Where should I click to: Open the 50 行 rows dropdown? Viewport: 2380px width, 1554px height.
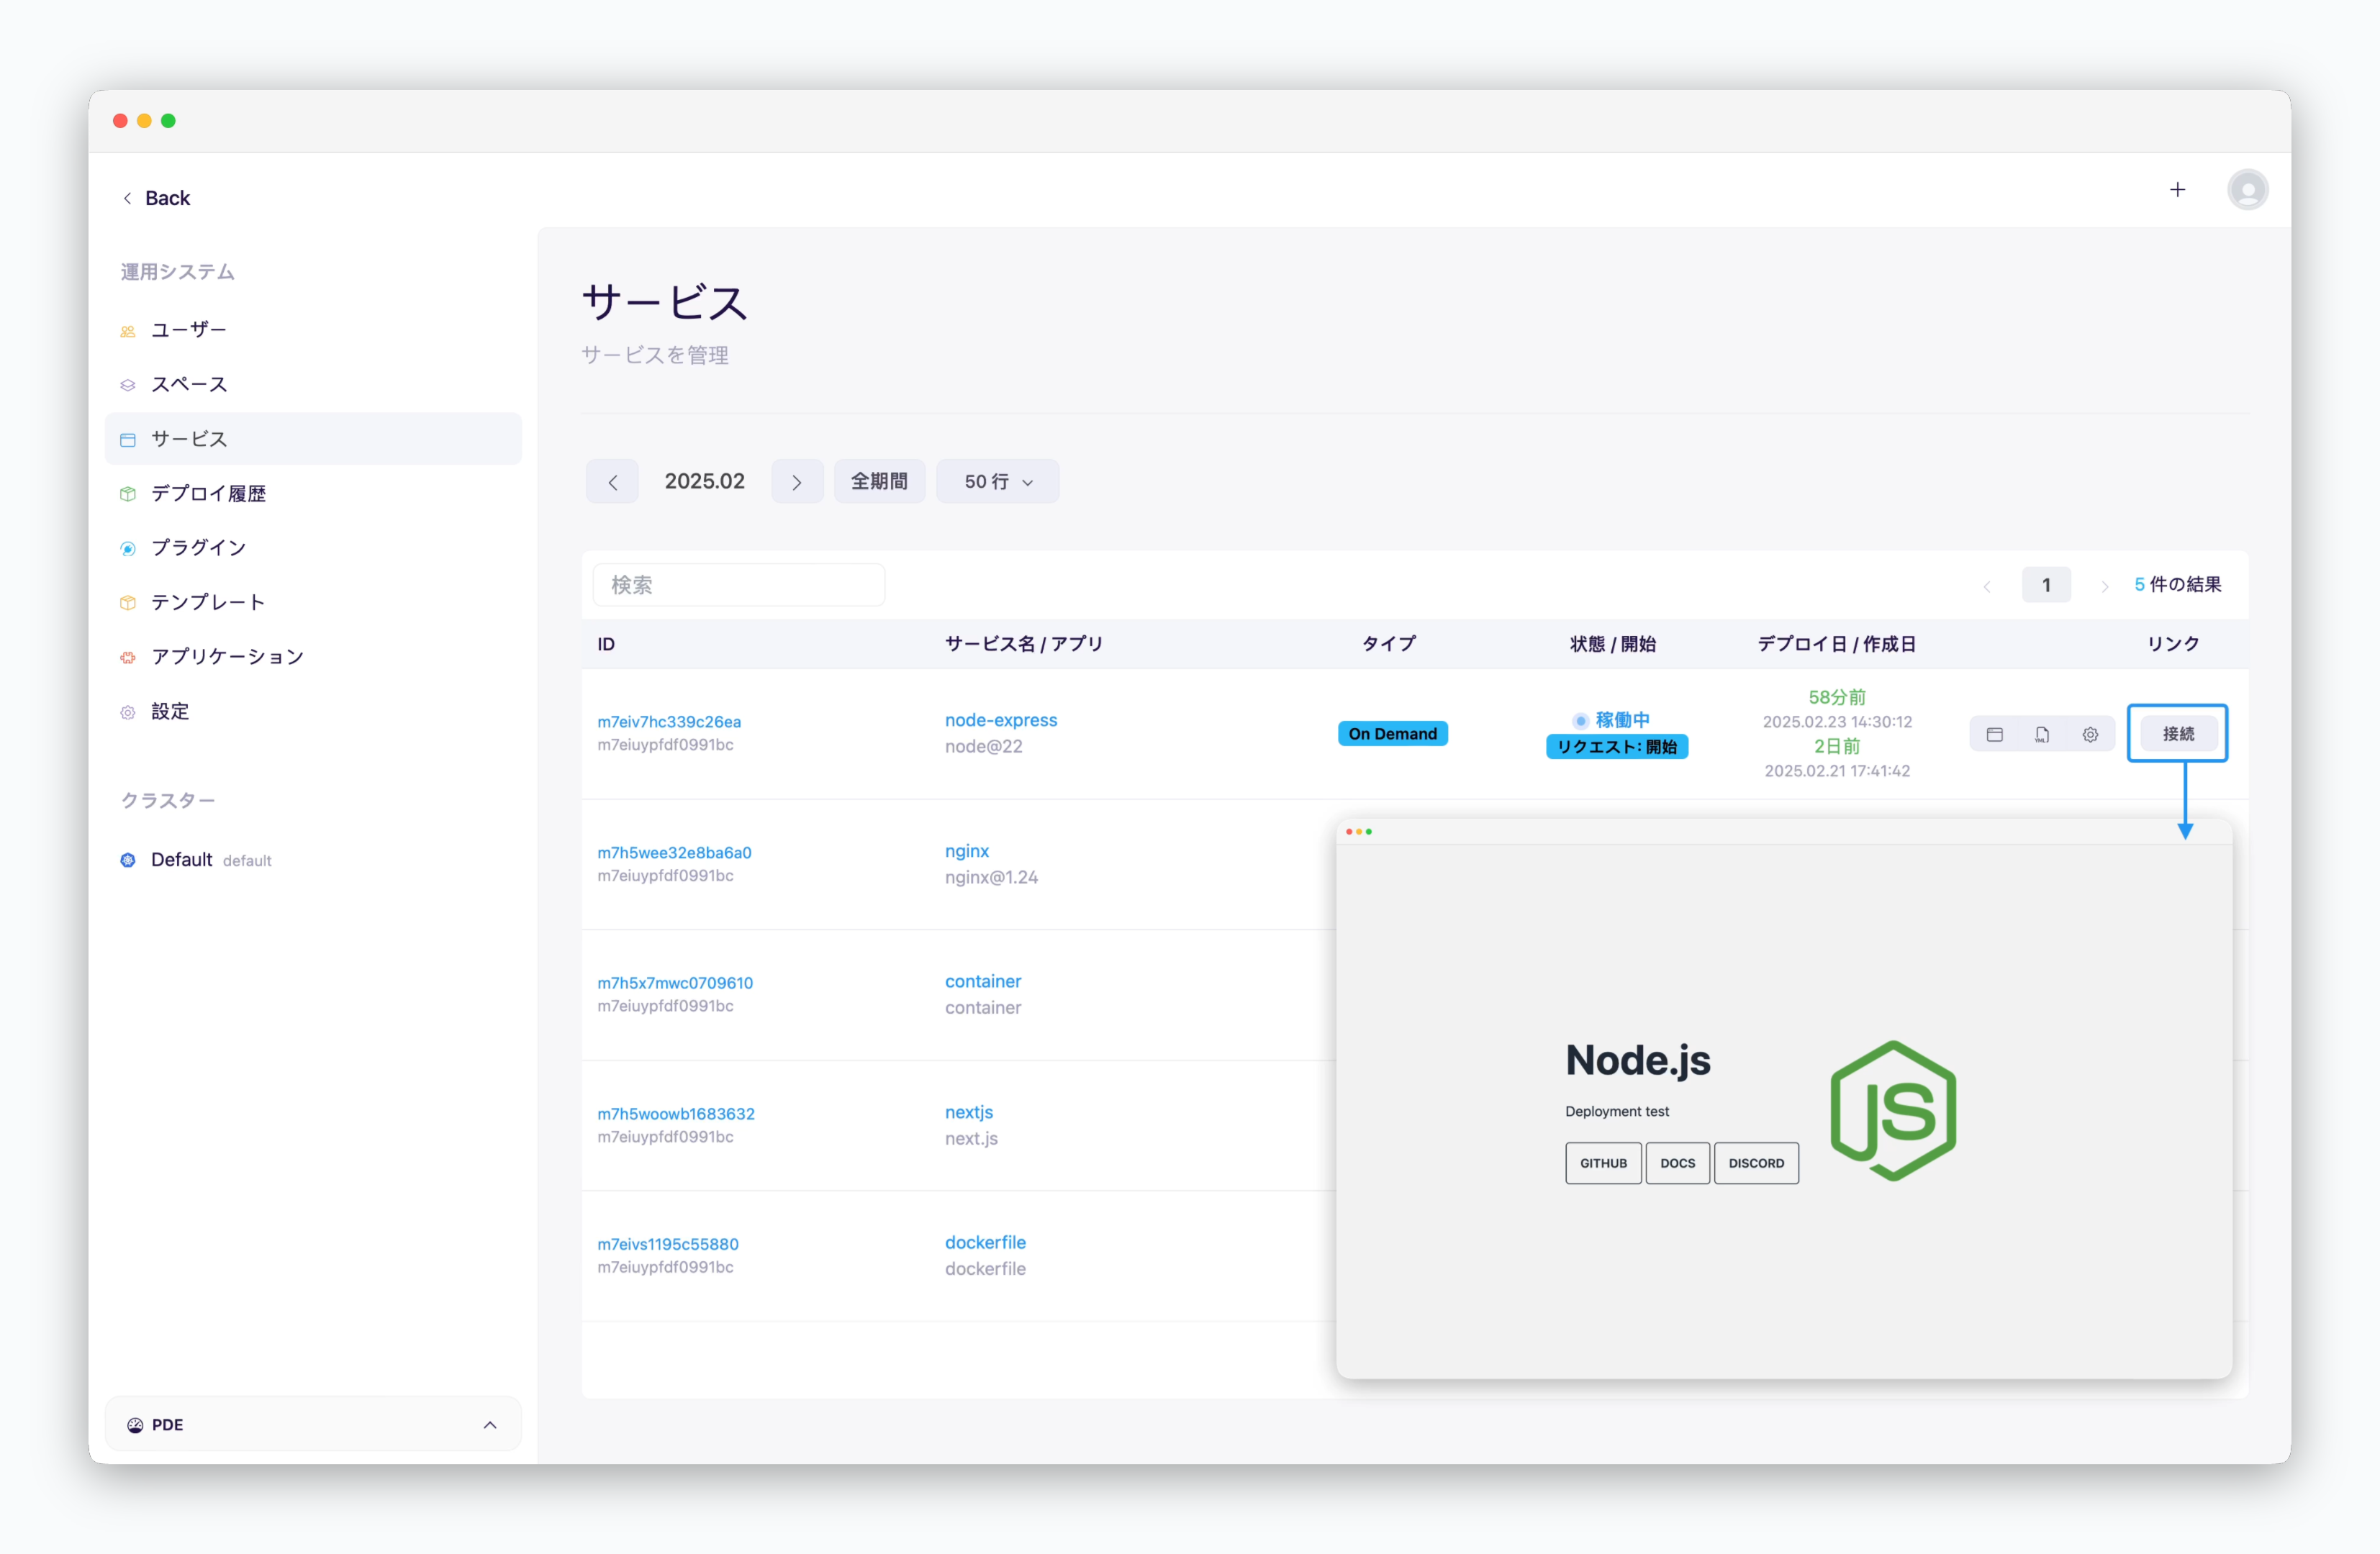coord(997,482)
